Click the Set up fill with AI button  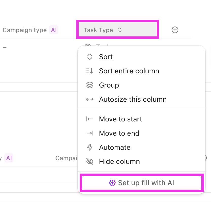point(142,183)
